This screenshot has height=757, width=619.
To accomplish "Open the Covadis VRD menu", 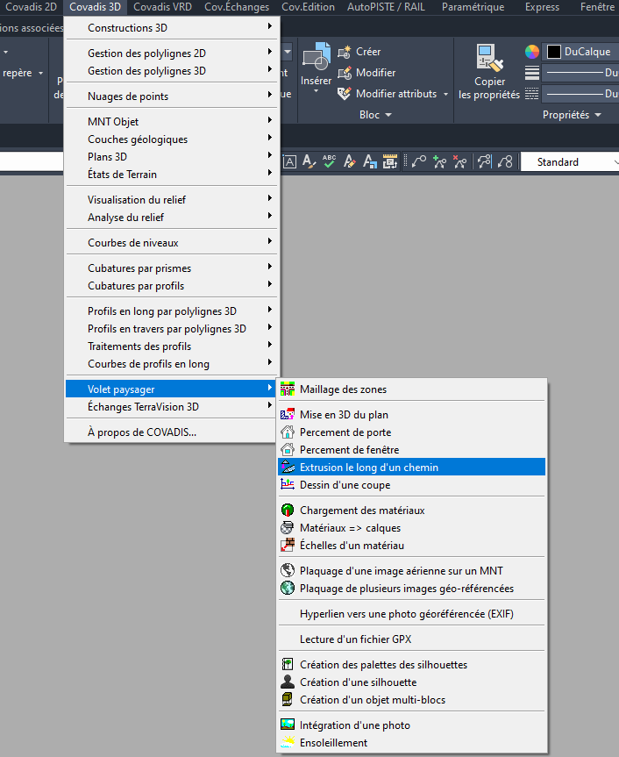I will coord(162,7).
